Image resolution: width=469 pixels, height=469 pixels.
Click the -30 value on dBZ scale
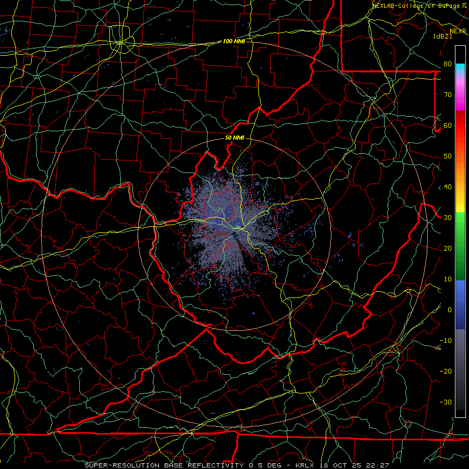tap(446, 402)
